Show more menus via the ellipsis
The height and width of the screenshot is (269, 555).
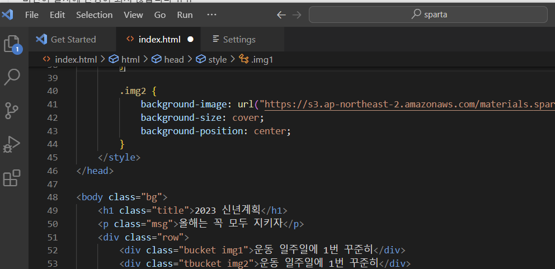(211, 15)
